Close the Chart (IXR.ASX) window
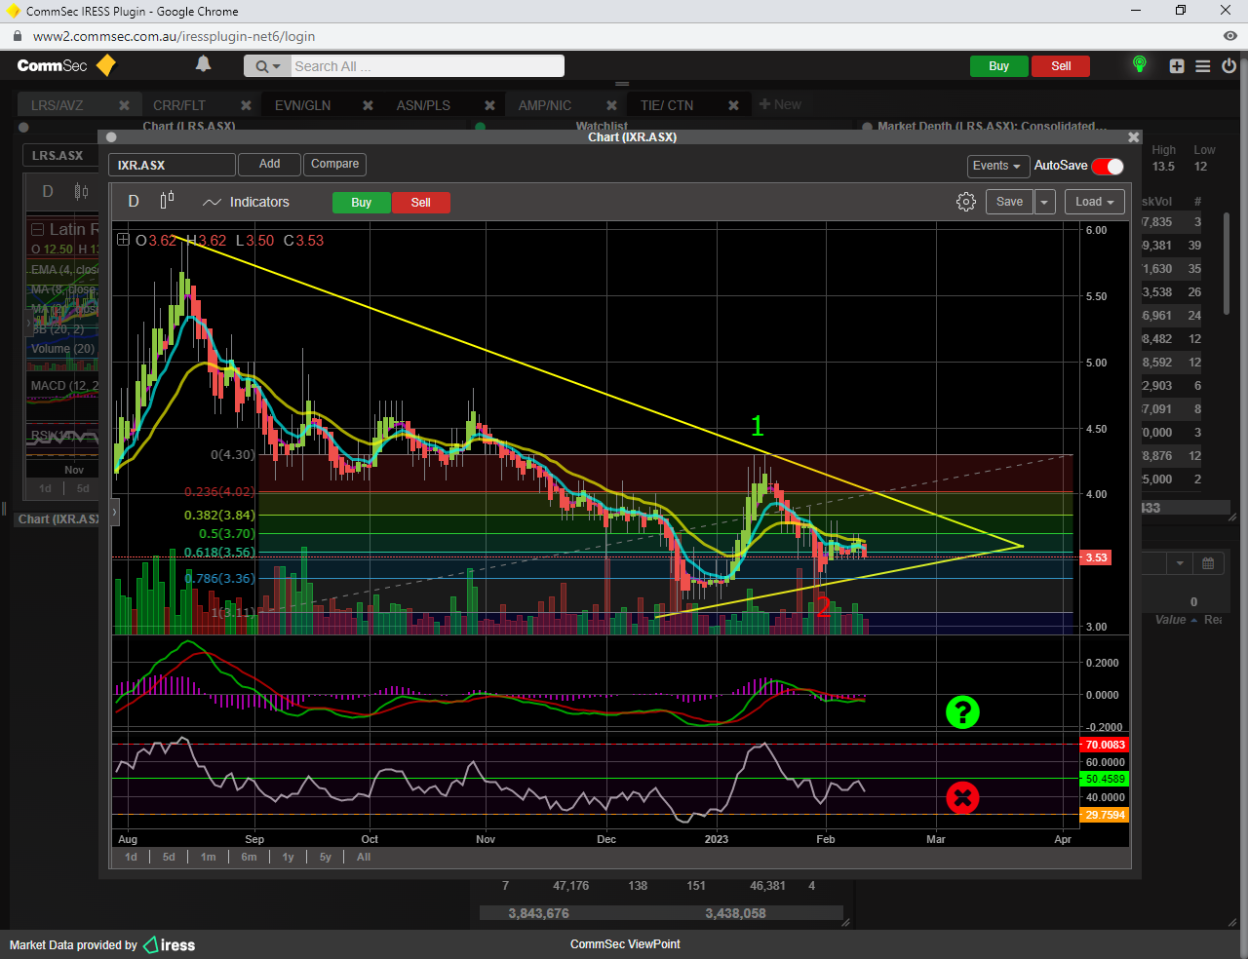1248x959 pixels. 1133,137
